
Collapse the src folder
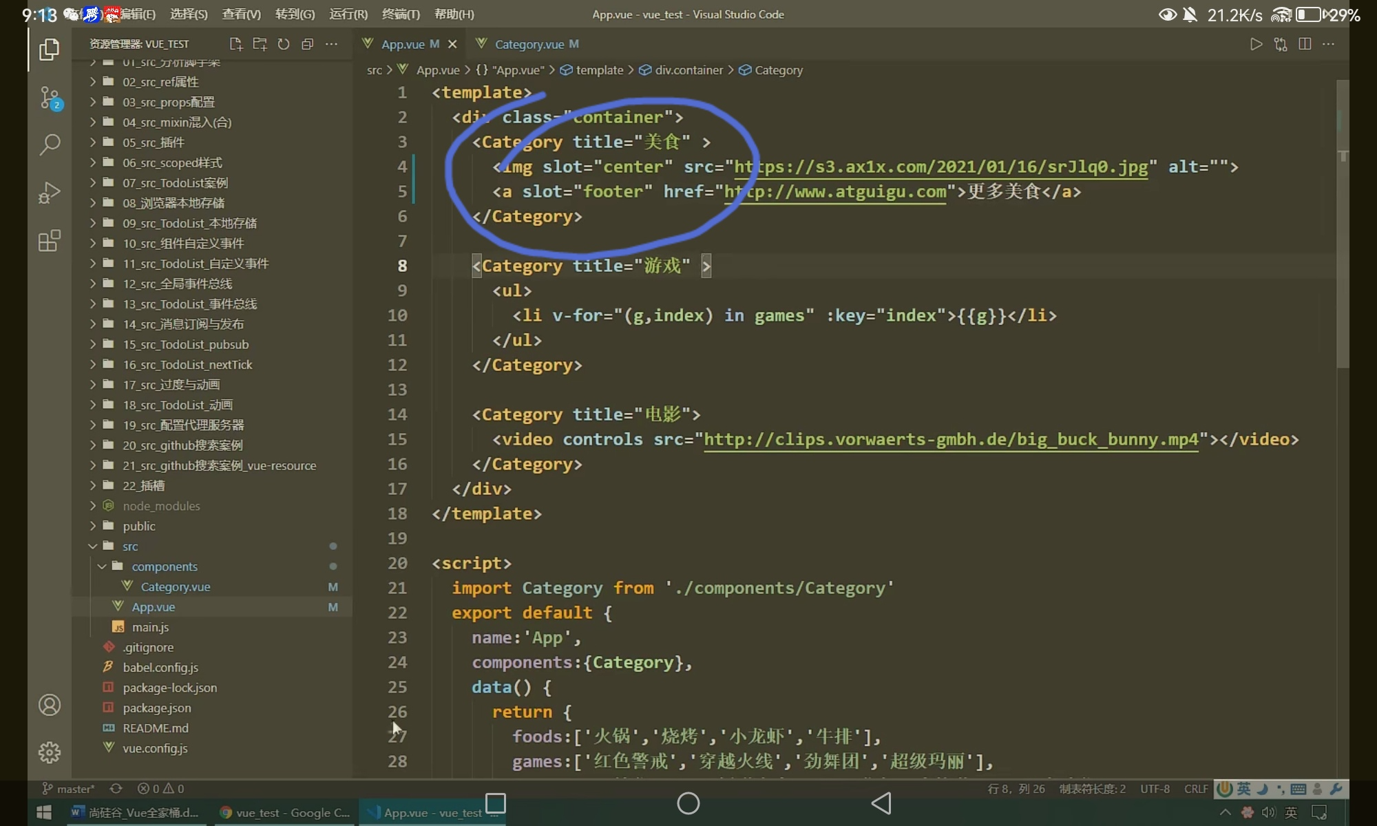(x=130, y=546)
